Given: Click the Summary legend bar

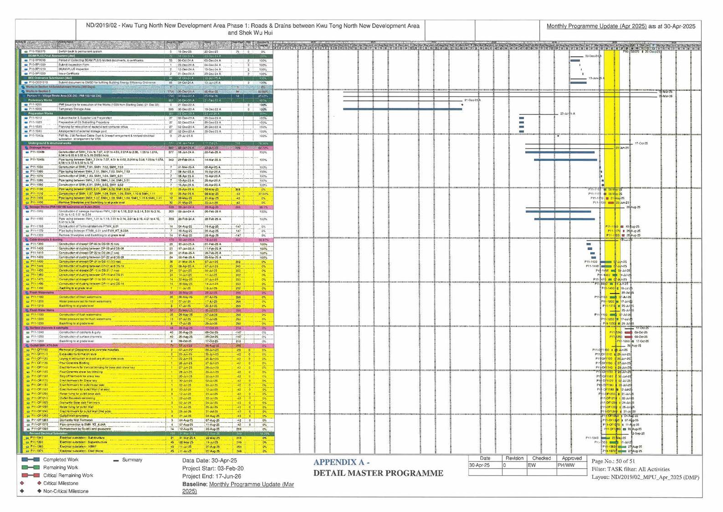Looking at the screenshot, I should pos(116,460).
